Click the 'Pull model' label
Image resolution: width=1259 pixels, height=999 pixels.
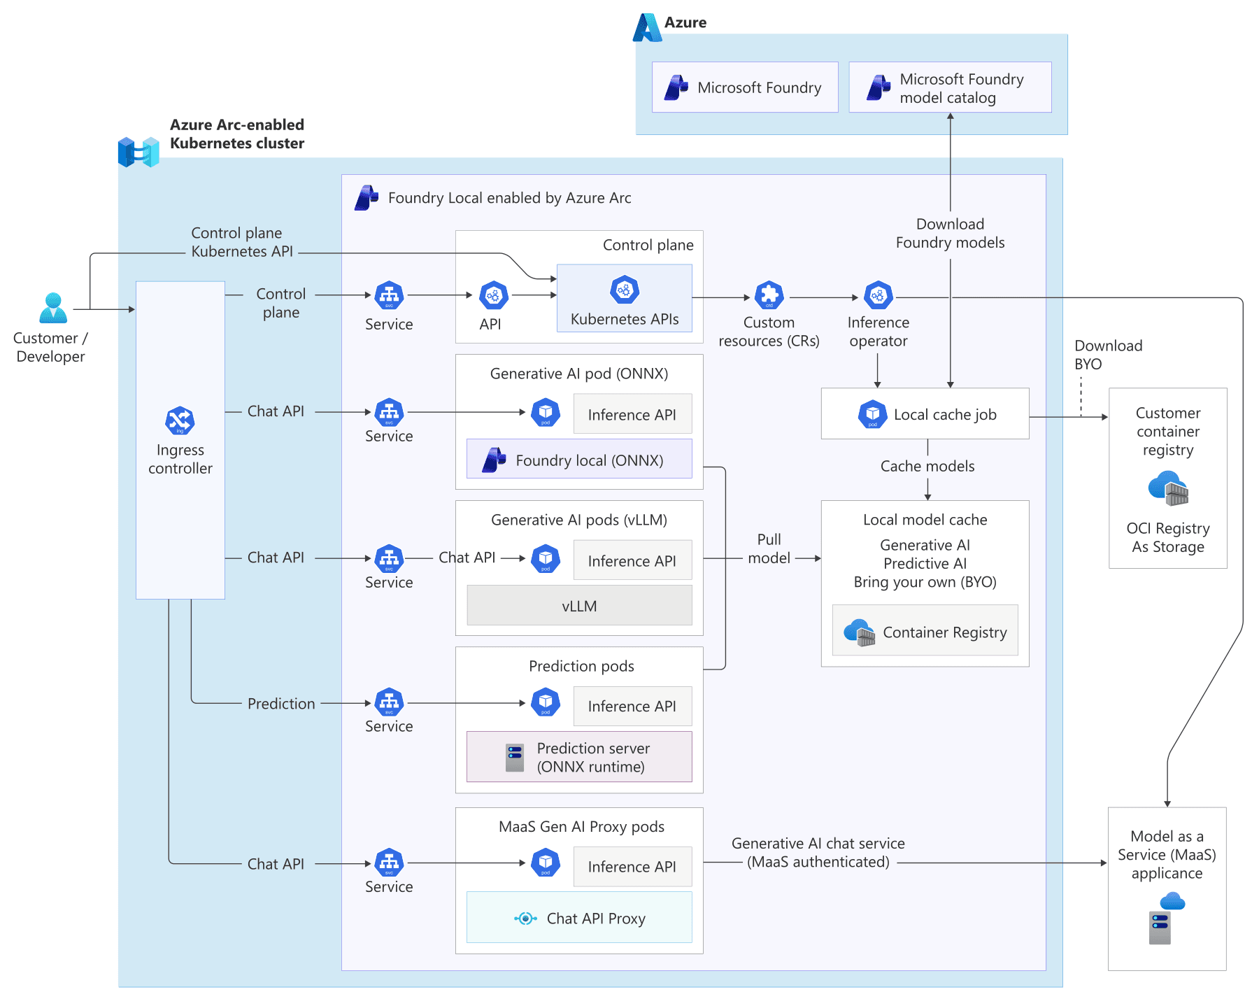point(769,548)
